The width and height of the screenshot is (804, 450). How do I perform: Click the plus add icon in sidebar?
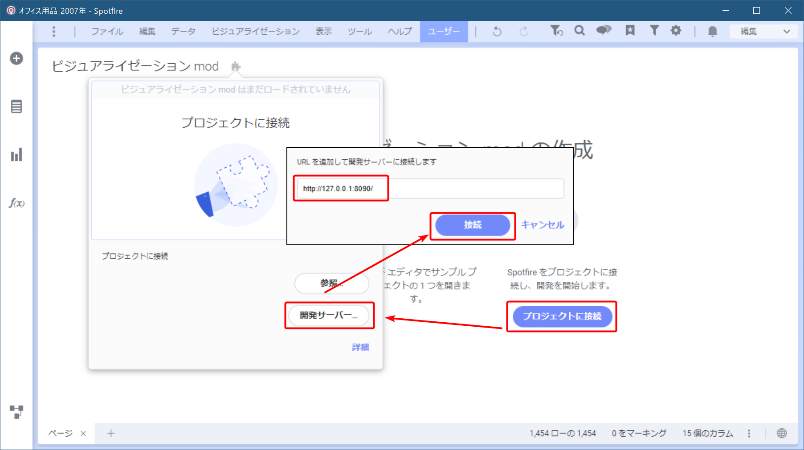(x=16, y=58)
